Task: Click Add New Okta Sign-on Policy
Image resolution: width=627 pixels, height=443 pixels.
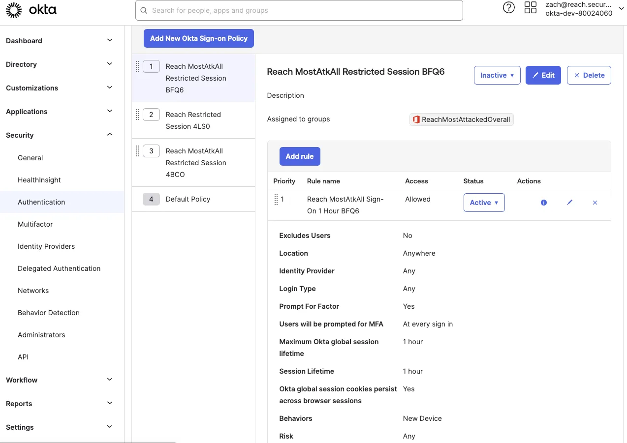Action: click(x=198, y=38)
